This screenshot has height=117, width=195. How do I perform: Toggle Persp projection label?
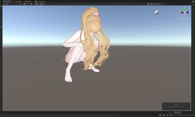click(x=184, y=18)
